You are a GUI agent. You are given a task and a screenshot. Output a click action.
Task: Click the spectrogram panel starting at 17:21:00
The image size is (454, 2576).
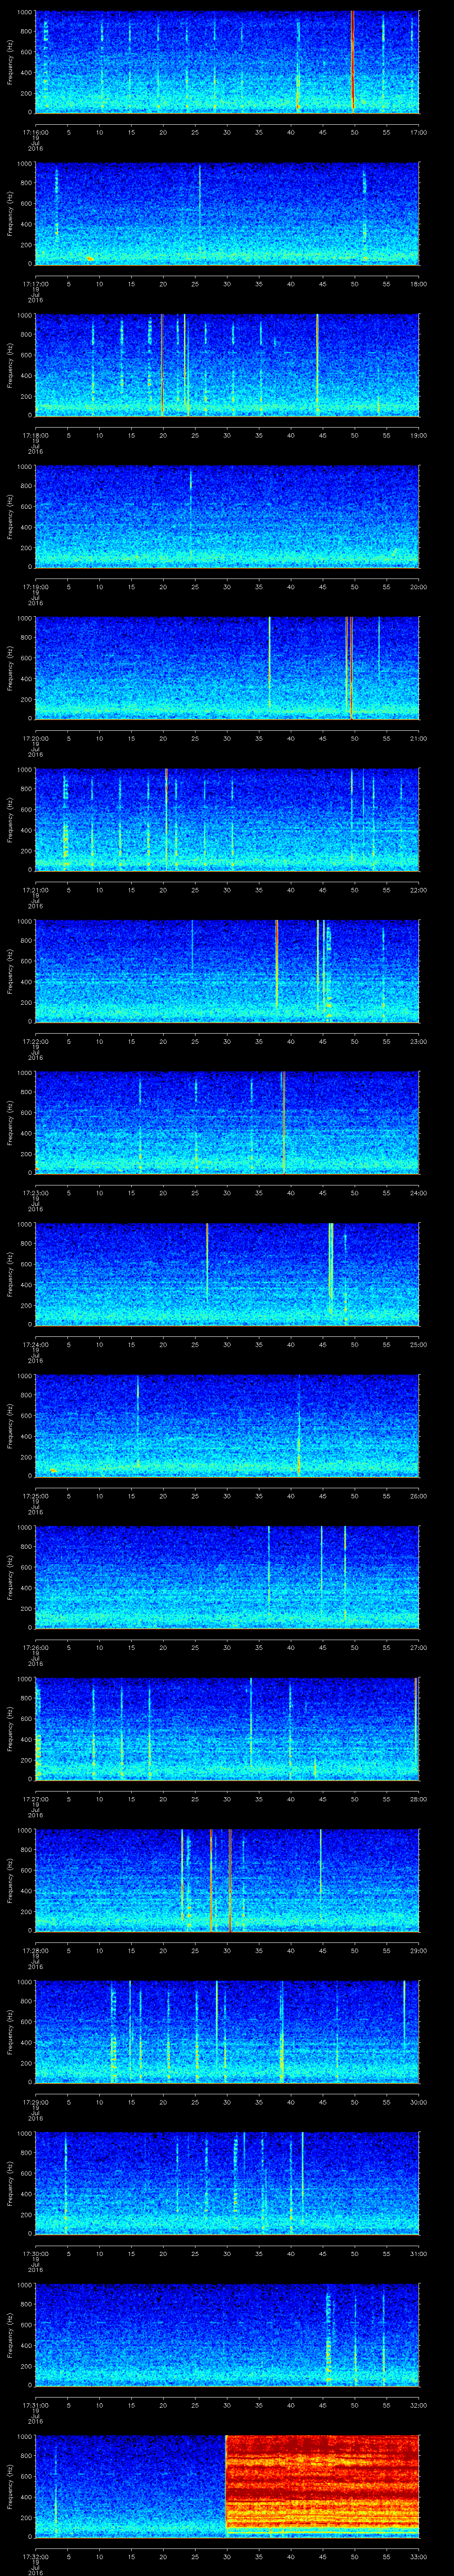point(227,820)
